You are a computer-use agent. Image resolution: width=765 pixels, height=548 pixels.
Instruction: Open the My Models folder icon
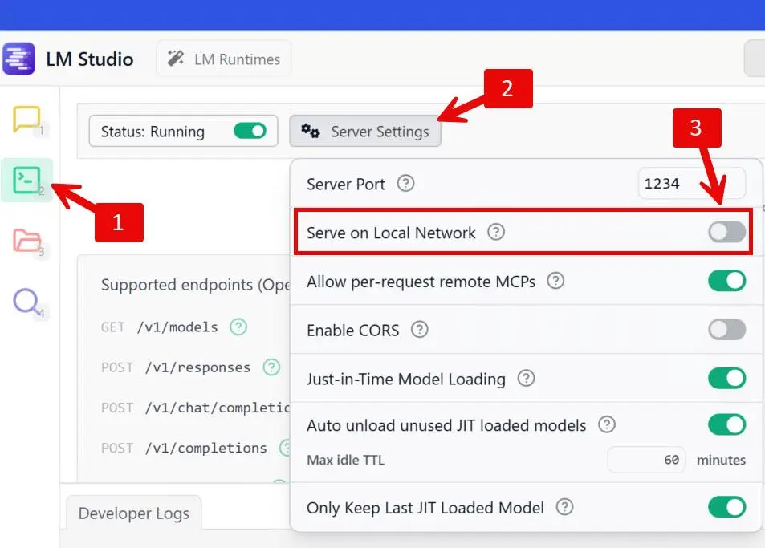point(26,241)
